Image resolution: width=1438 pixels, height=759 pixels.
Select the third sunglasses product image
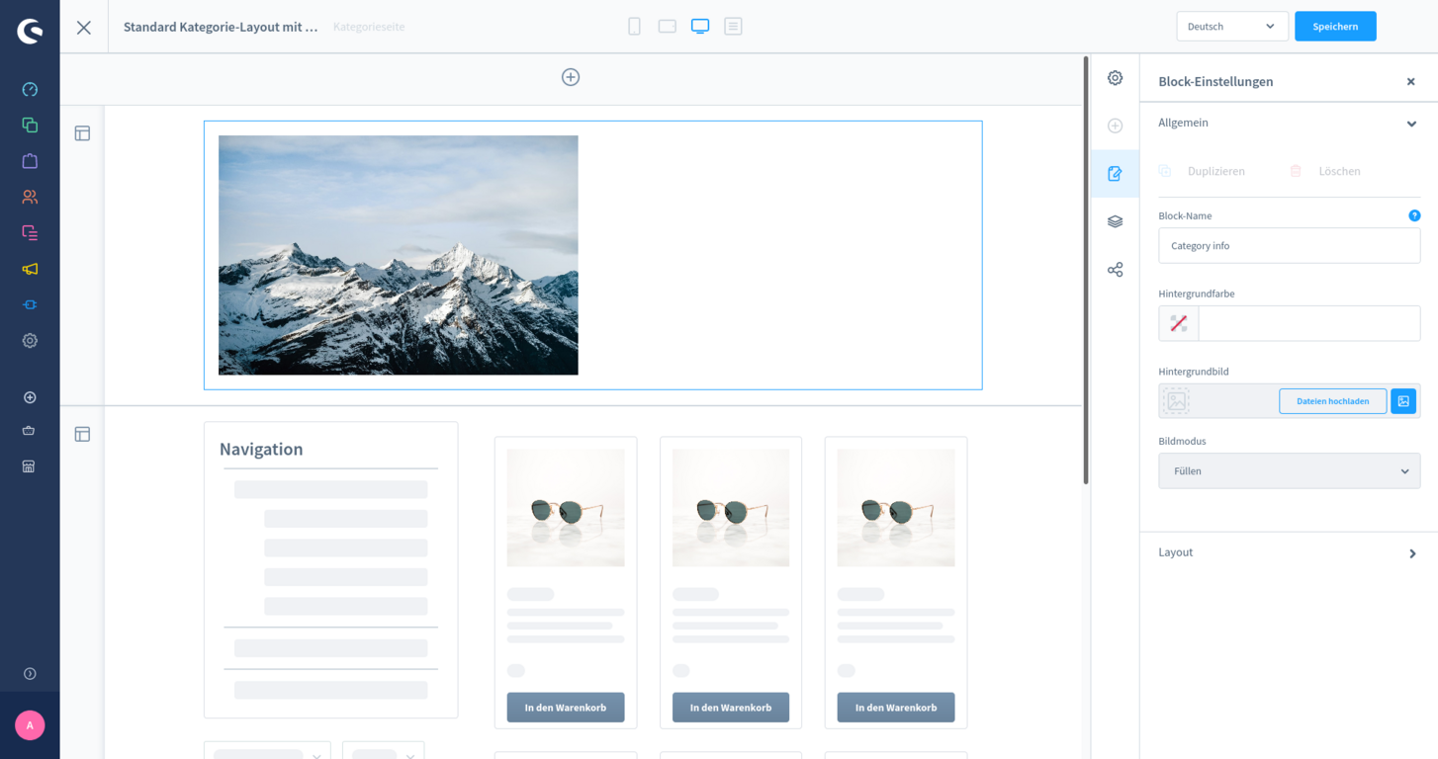point(896,508)
